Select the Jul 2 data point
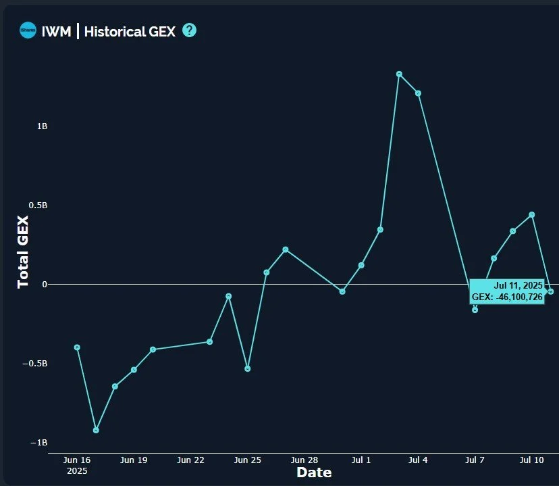Viewport: 559px width, 486px height. [380, 229]
